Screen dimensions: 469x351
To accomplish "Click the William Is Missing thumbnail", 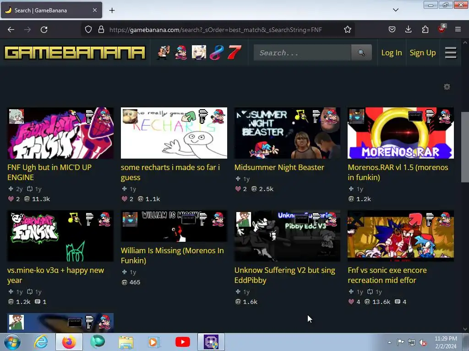I will [x=174, y=226].
